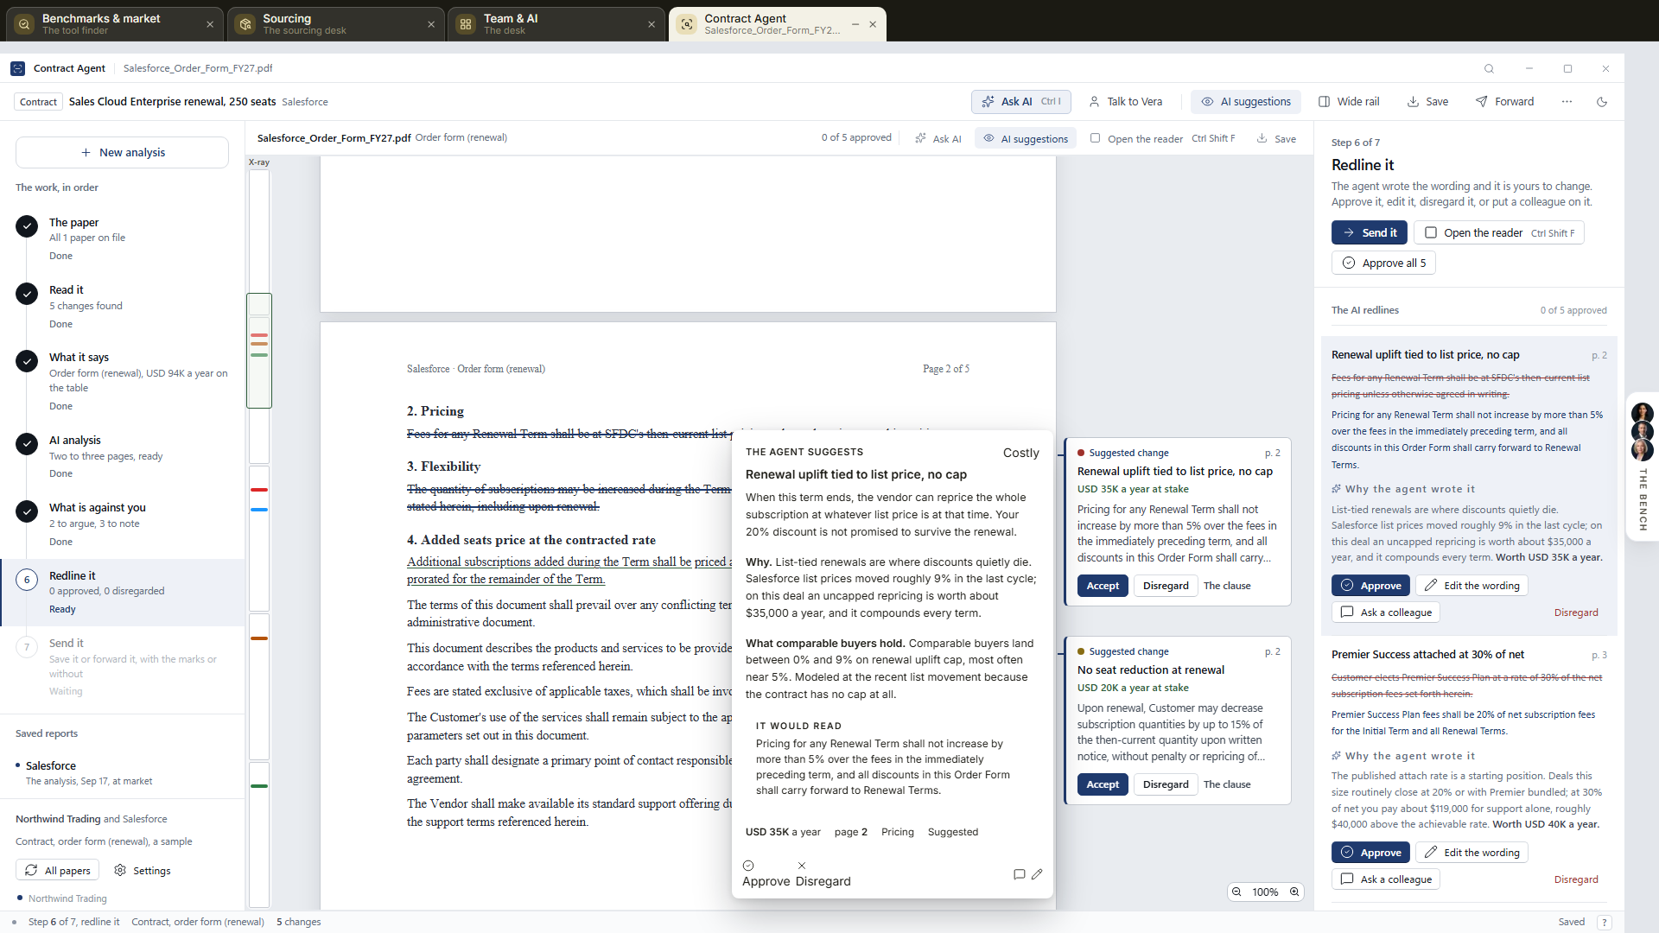Forward the contract to someone
This screenshot has height=933, width=1659.
tap(1504, 102)
